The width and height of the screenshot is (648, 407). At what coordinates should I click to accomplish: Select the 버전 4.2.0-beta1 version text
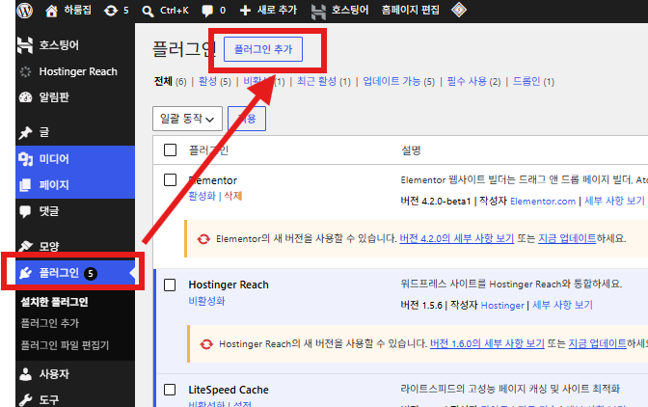(436, 202)
